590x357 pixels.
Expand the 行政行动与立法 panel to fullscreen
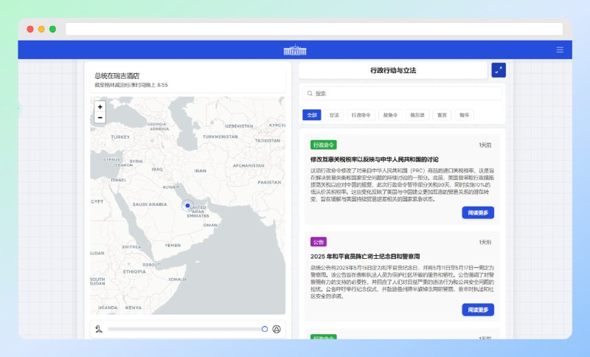pyautogui.click(x=499, y=70)
